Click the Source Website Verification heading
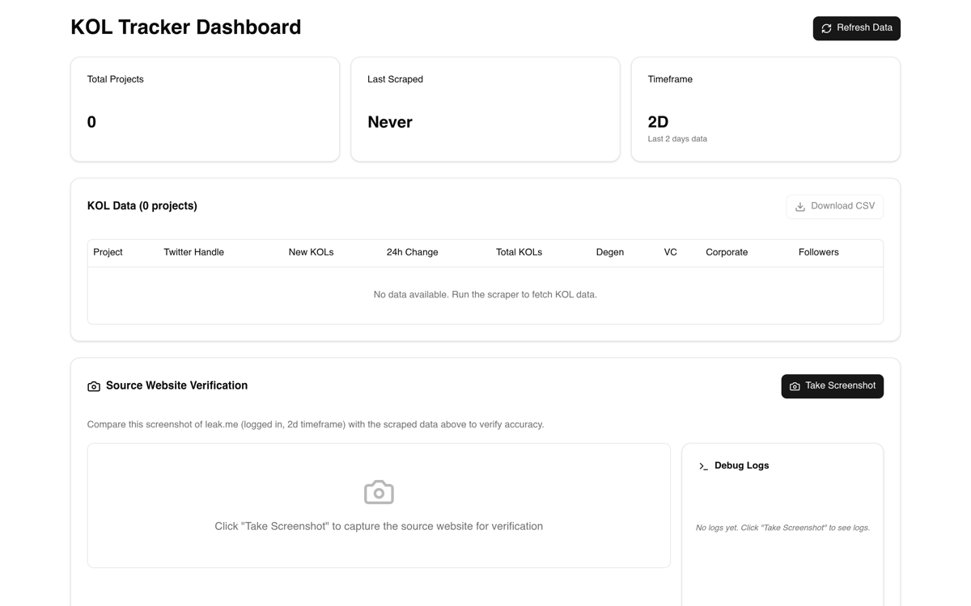The width and height of the screenshot is (971, 606). click(x=176, y=385)
